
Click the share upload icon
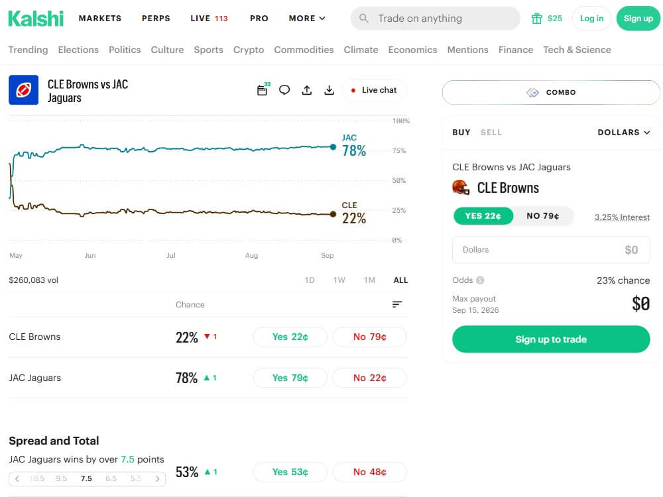click(x=307, y=90)
